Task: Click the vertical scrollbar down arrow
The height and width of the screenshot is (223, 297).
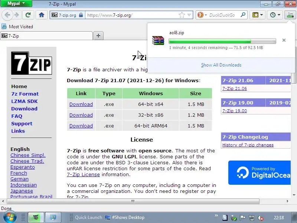Action: point(294,195)
